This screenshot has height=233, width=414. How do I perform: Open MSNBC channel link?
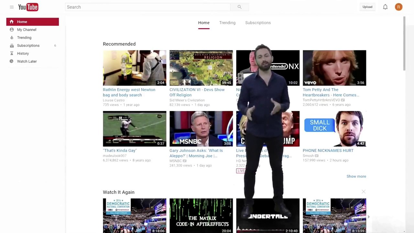(x=176, y=161)
